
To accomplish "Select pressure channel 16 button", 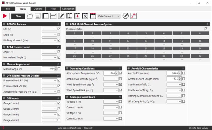I will point(200,41).
